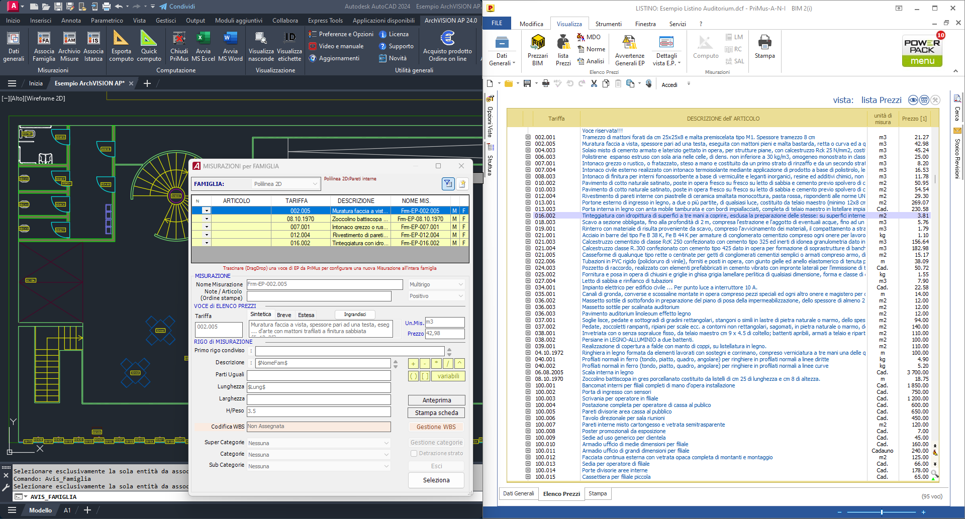Image resolution: width=965 pixels, height=519 pixels.
Task: Open the Multirigo dropdown
Action: coord(436,284)
